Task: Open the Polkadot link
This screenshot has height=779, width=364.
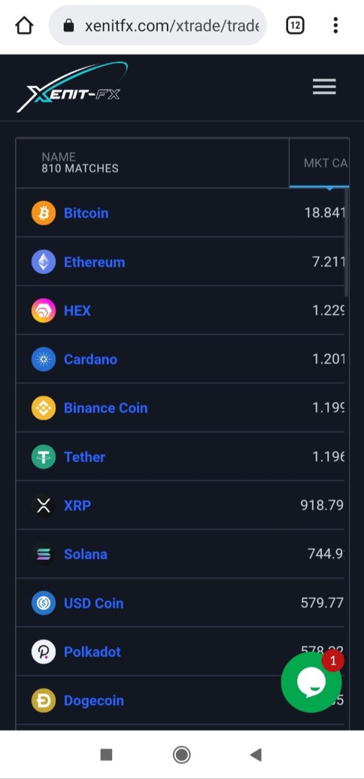Action: click(92, 652)
